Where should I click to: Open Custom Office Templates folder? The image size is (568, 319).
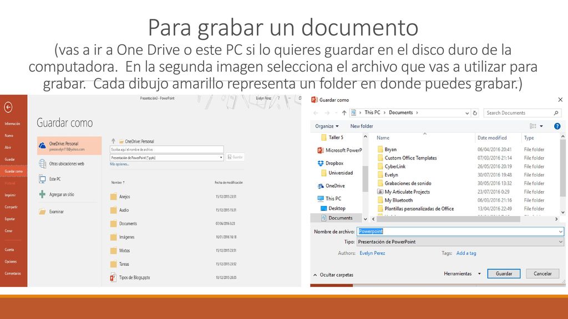[x=407, y=158]
